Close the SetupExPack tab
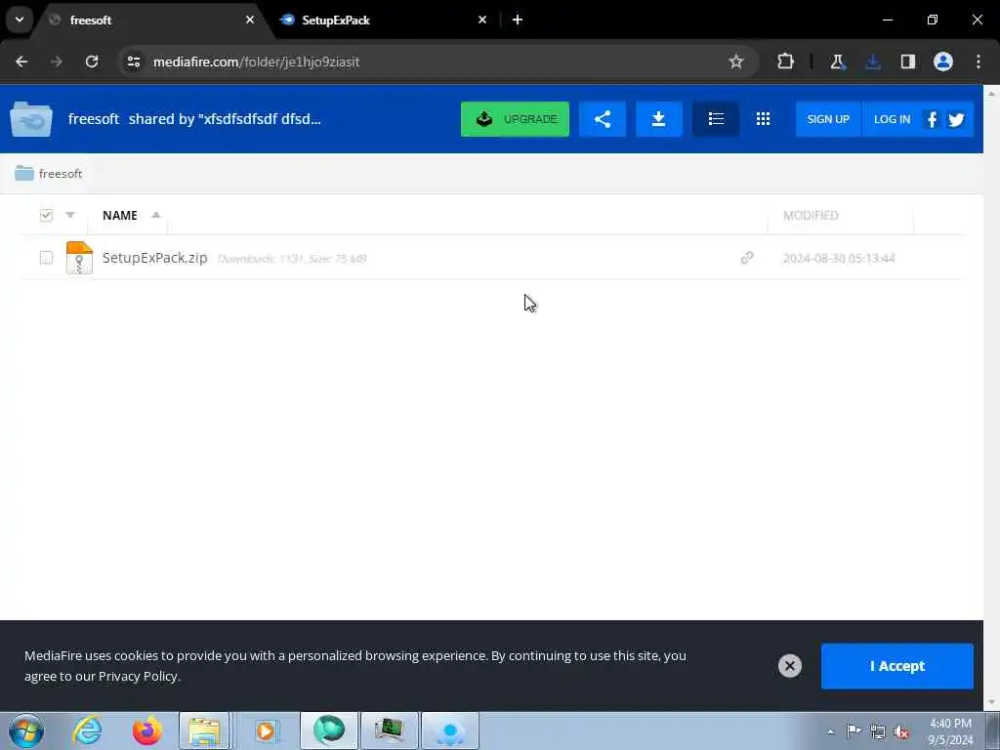Image resolution: width=1000 pixels, height=750 pixels. [x=482, y=20]
